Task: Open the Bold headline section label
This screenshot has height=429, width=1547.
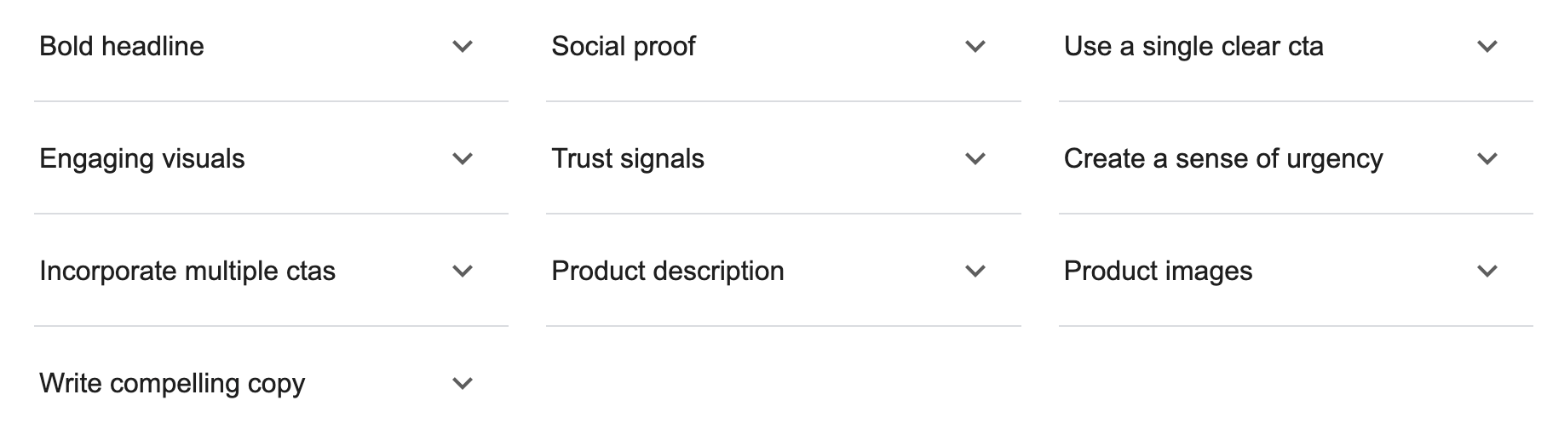Action: coord(122,47)
